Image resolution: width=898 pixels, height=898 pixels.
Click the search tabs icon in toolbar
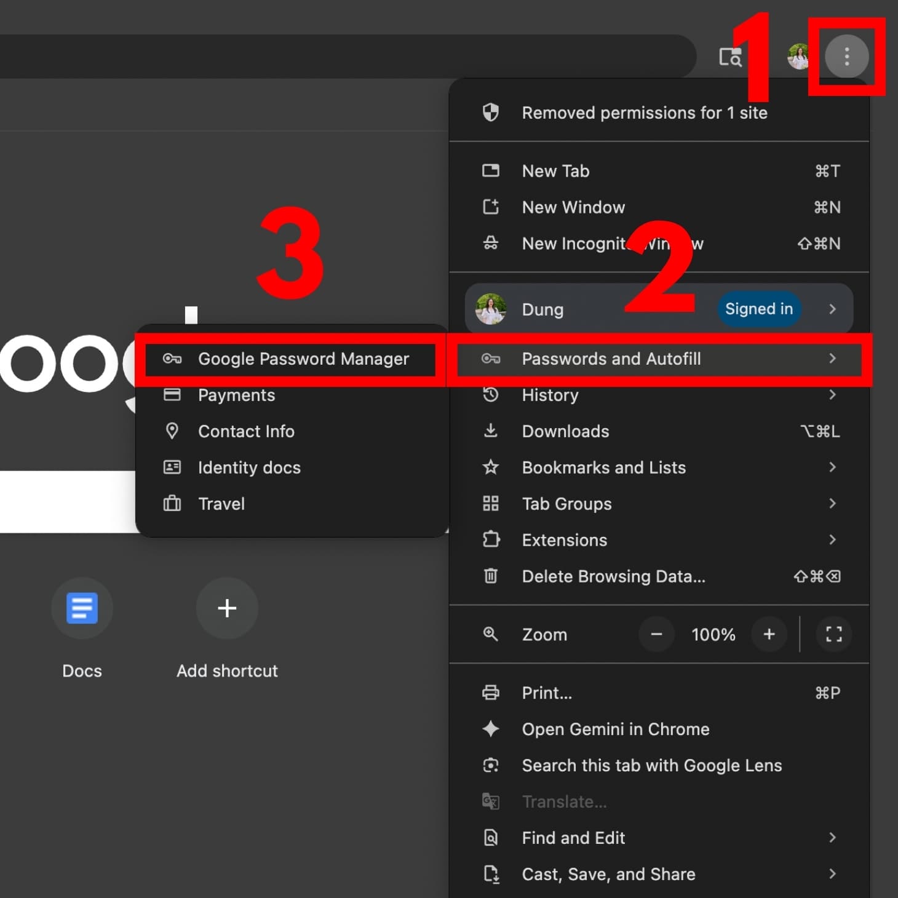pos(730,57)
